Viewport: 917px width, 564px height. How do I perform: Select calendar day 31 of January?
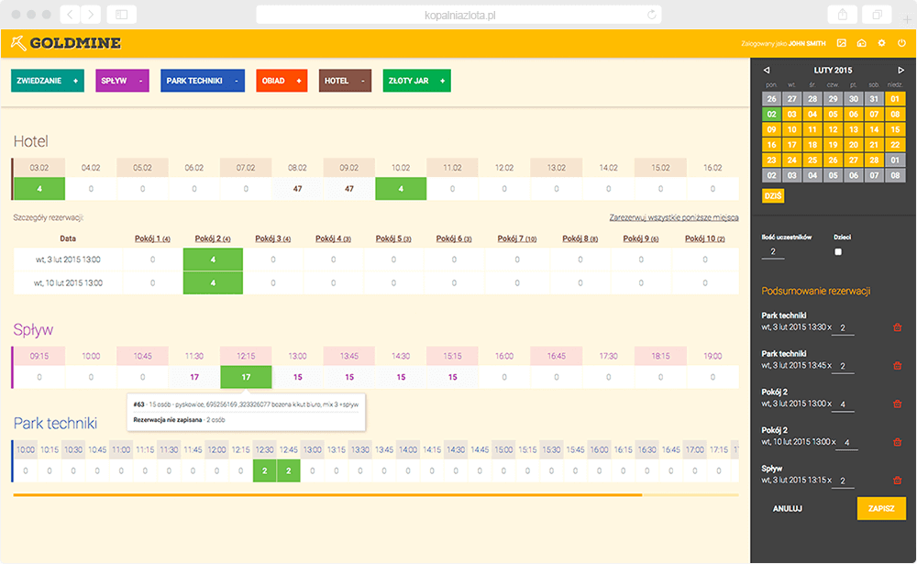pos(874,99)
